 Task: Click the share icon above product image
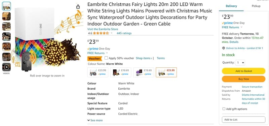coord(78,6)
